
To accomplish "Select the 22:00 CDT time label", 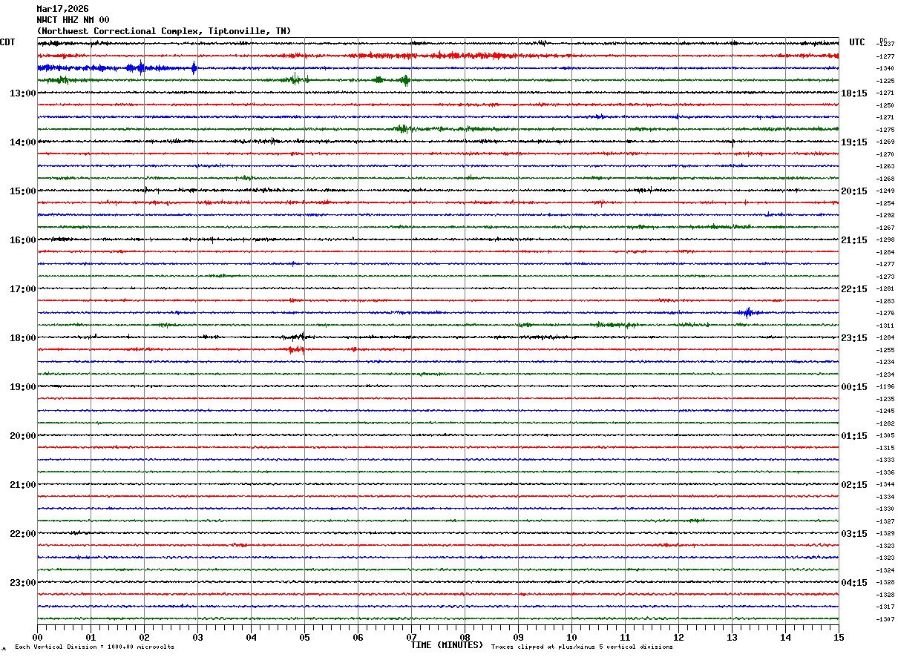I will 23,534.
